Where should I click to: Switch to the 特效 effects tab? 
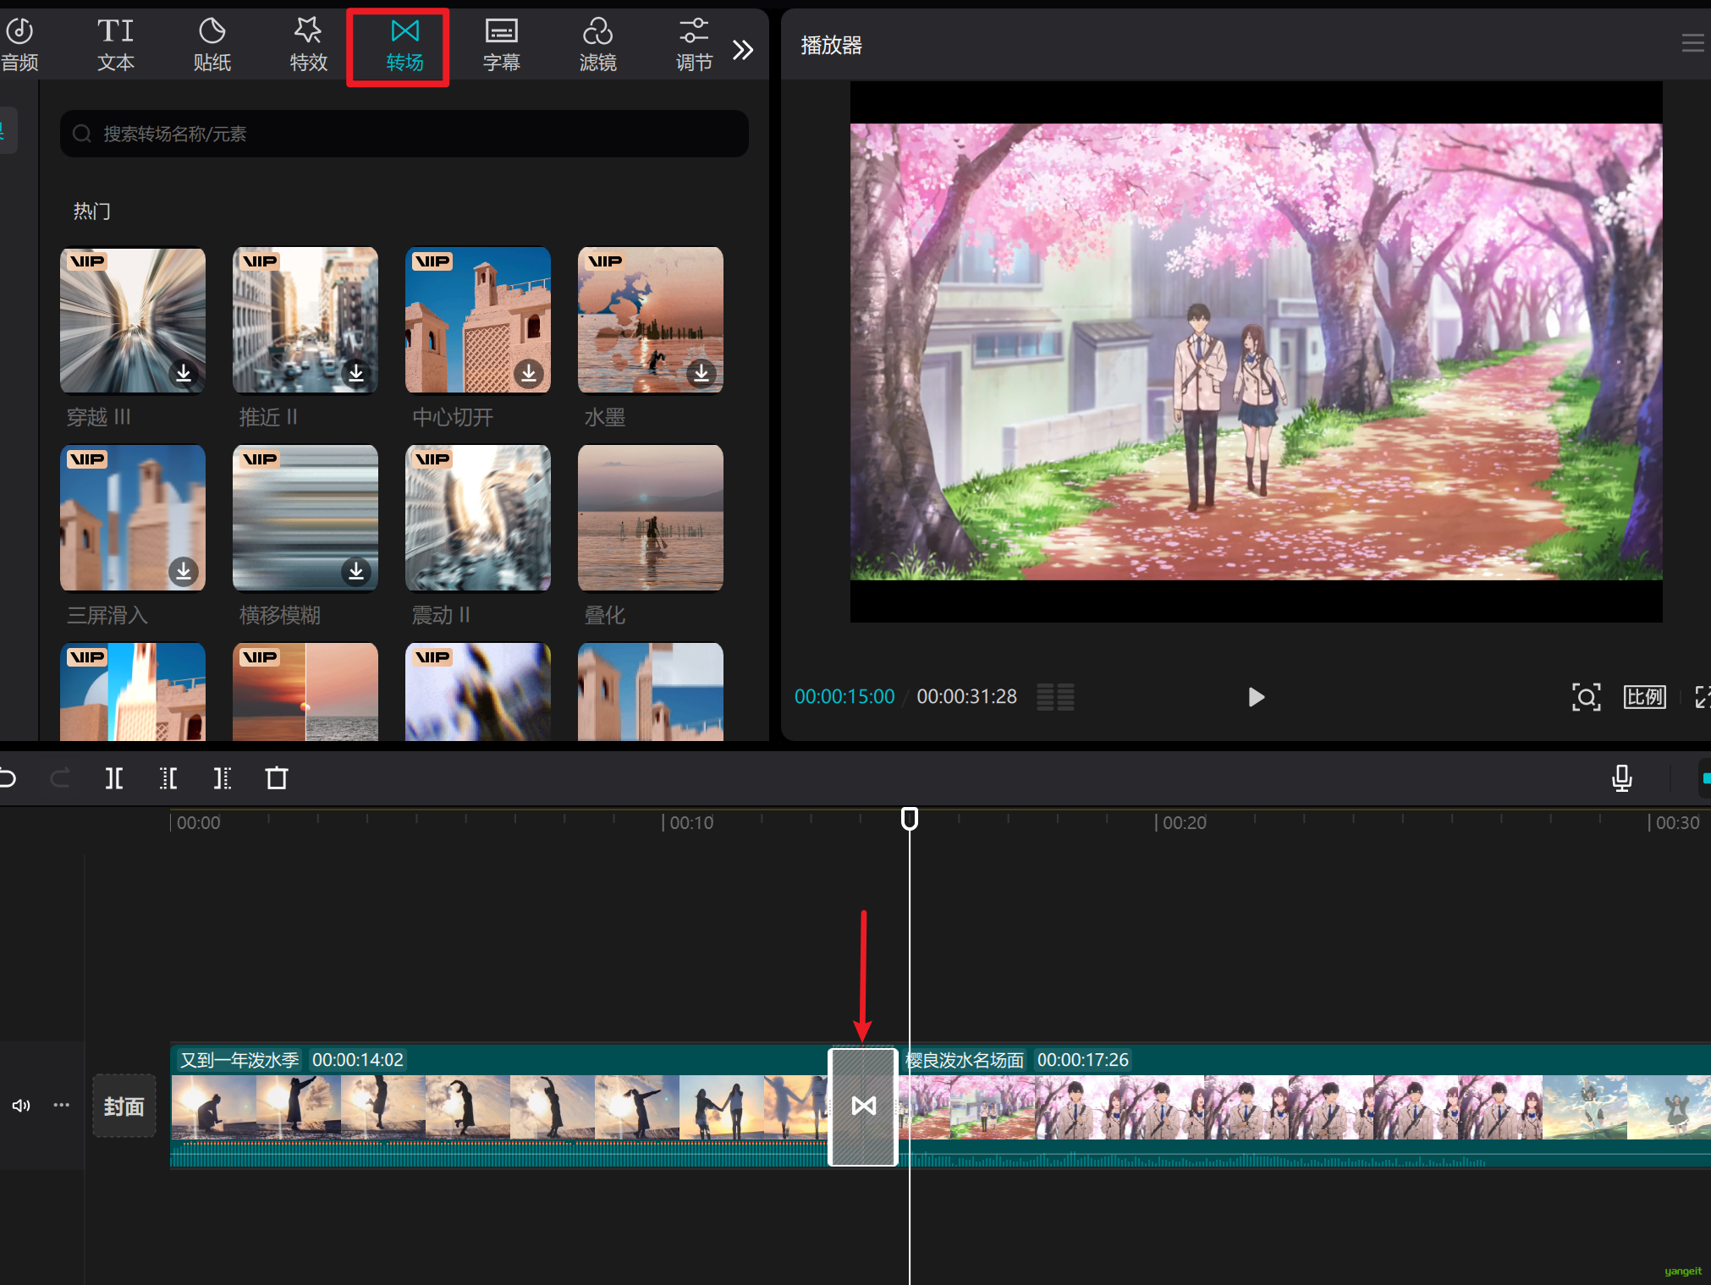(309, 46)
